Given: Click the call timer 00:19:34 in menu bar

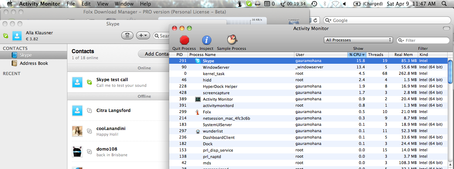Looking at the screenshot, I should [293, 4].
